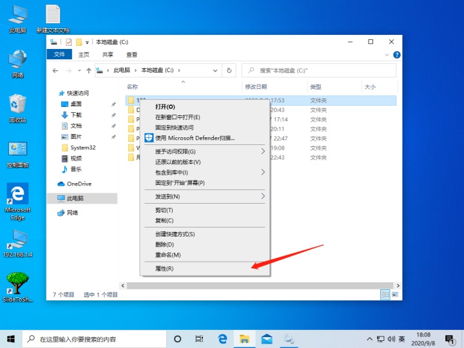Go forward with the right arrow
The height and width of the screenshot is (348, 464).
click(69, 70)
